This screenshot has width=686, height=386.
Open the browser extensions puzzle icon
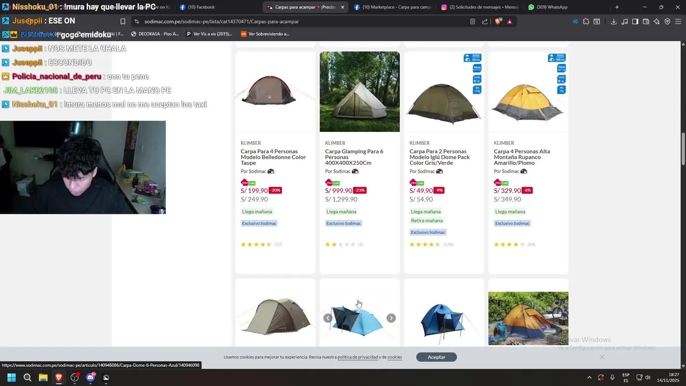pyautogui.click(x=586, y=21)
